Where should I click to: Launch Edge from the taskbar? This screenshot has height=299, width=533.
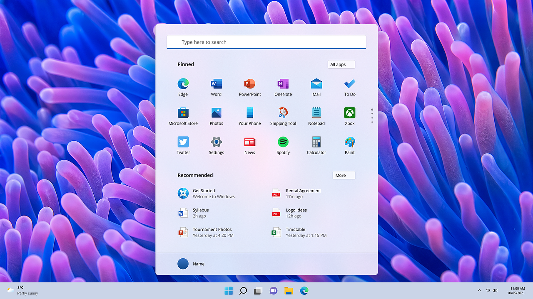[304, 291]
